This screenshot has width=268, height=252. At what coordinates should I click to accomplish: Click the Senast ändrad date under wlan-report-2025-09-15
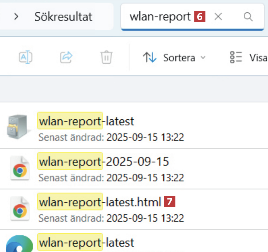pos(145,178)
